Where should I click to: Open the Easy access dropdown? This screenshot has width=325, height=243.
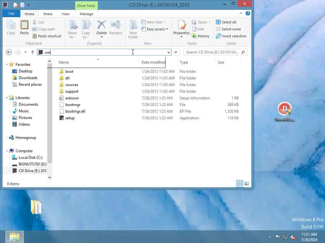(x=155, y=29)
